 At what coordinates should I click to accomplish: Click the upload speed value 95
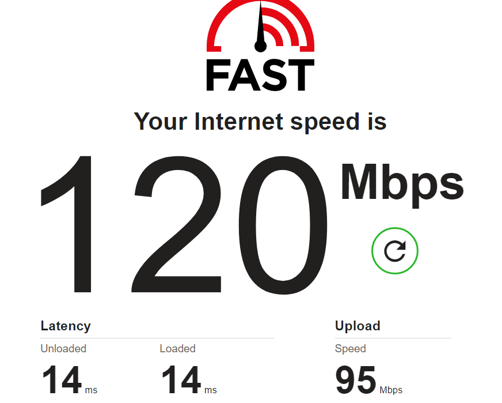click(356, 380)
